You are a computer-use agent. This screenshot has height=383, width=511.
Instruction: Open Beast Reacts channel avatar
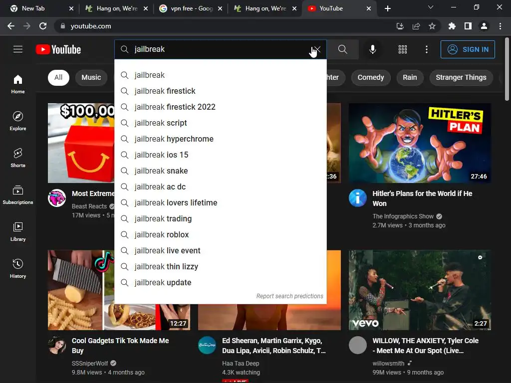click(57, 197)
